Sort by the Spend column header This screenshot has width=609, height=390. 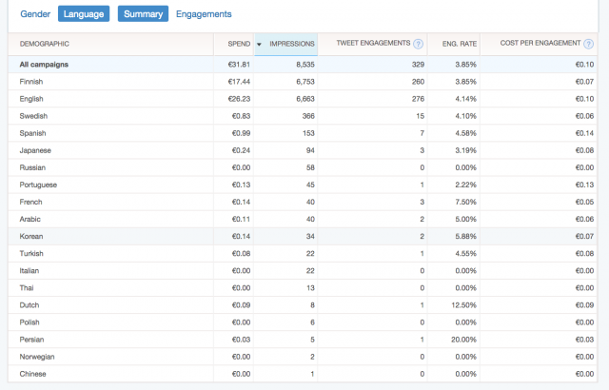[x=239, y=44]
